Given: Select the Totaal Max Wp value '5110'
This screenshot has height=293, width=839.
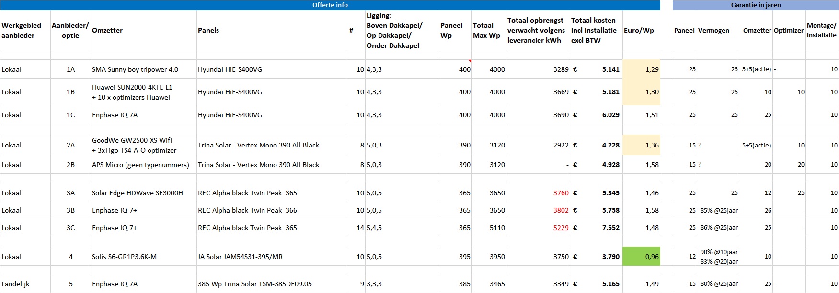Looking at the screenshot, I should (x=489, y=228).
